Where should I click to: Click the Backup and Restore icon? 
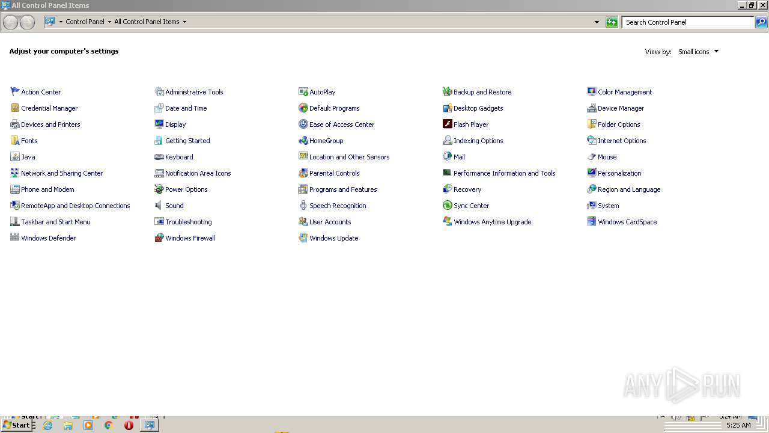pos(448,92)
